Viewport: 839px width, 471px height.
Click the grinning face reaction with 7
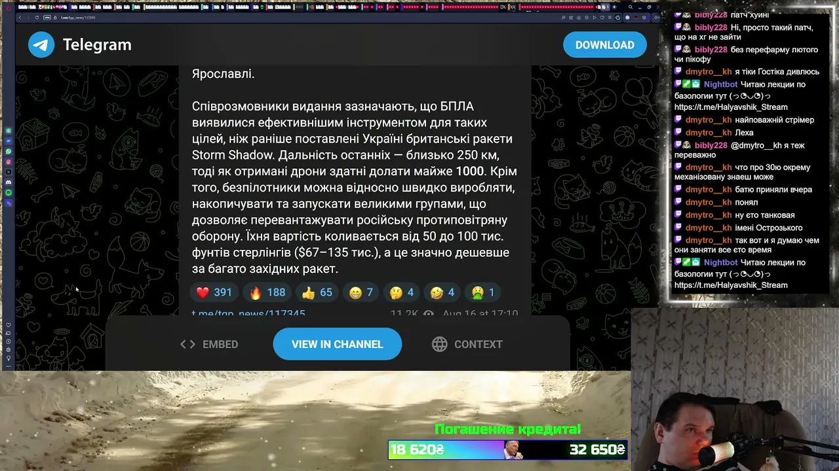coord(361,292)
